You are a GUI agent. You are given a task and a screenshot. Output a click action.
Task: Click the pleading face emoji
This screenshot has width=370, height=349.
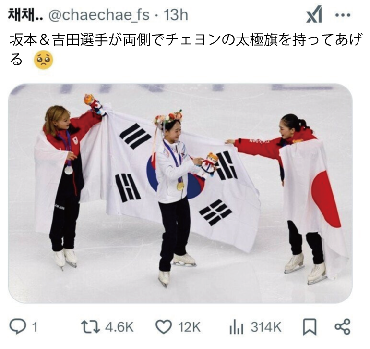coord(43,60)
